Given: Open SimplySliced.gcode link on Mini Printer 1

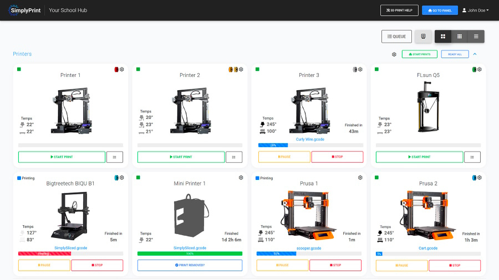Looking at the screenshot, I should 190,248.
